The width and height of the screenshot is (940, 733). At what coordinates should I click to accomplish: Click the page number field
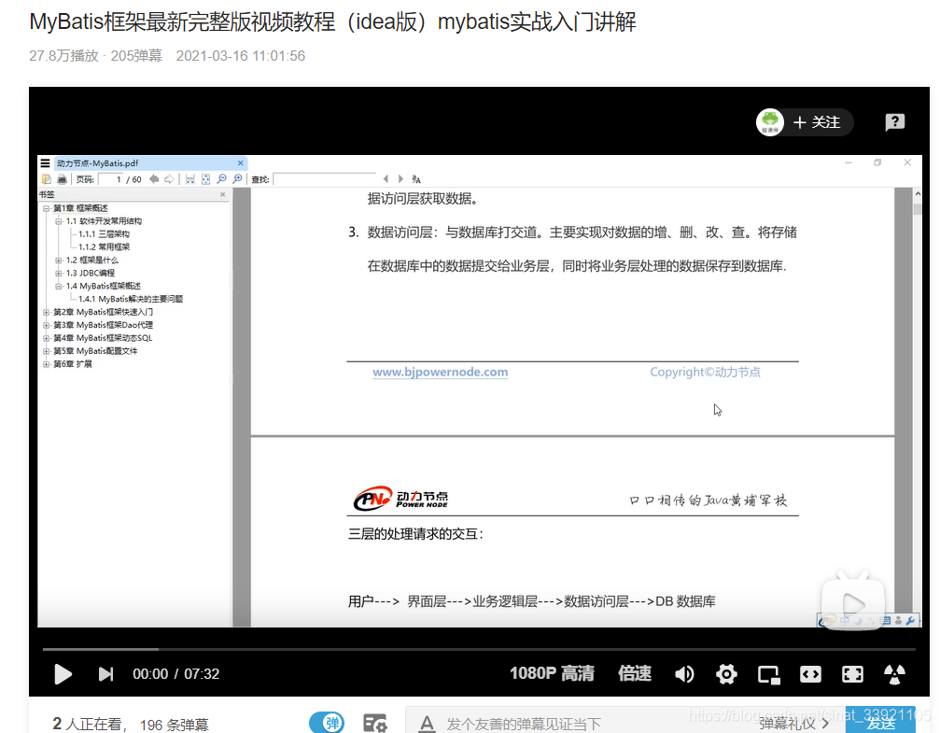(x=110, y=179)
